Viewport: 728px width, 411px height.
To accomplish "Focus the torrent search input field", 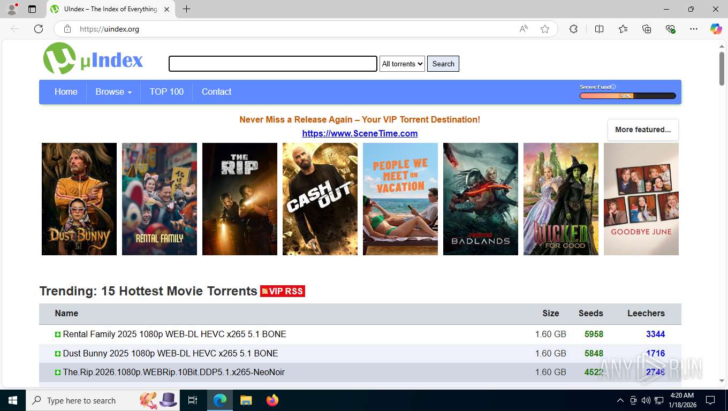I will point(273,64).
